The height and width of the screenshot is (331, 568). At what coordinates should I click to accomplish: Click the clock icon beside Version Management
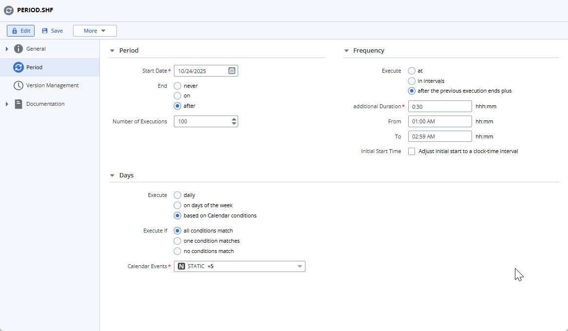(x=18, y=85)
